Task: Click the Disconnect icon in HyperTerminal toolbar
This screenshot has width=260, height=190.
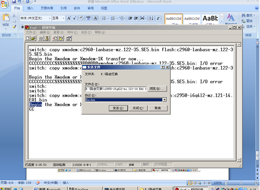Action: click(x=47, y=39)
